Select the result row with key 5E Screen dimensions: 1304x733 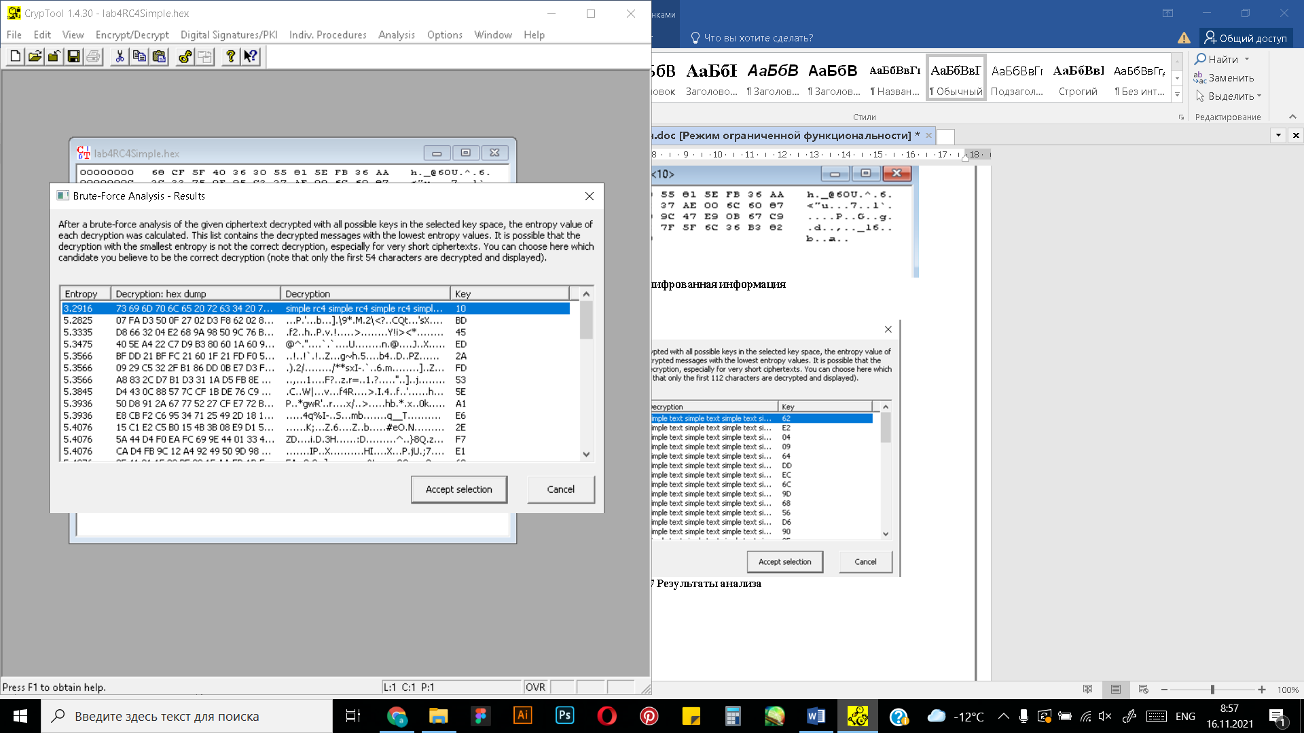coord(316,392)
